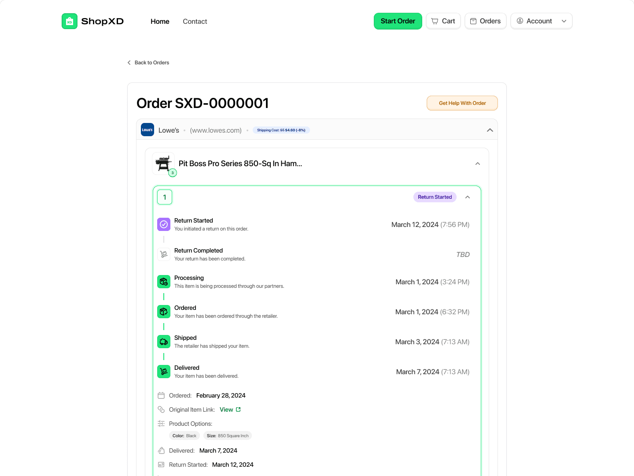Click the purple Return Started checkmark icon

164,224
